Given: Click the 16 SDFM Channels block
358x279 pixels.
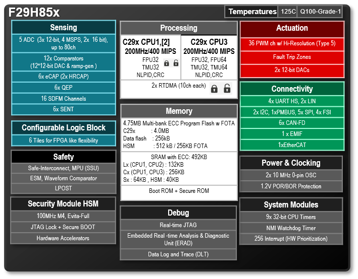Looking at the screenshot, I should (x=64, y=98).
